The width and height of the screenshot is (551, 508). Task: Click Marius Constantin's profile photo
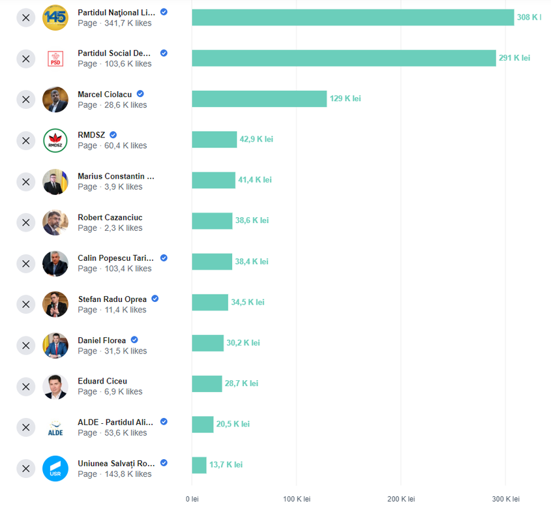click(55, 182)
